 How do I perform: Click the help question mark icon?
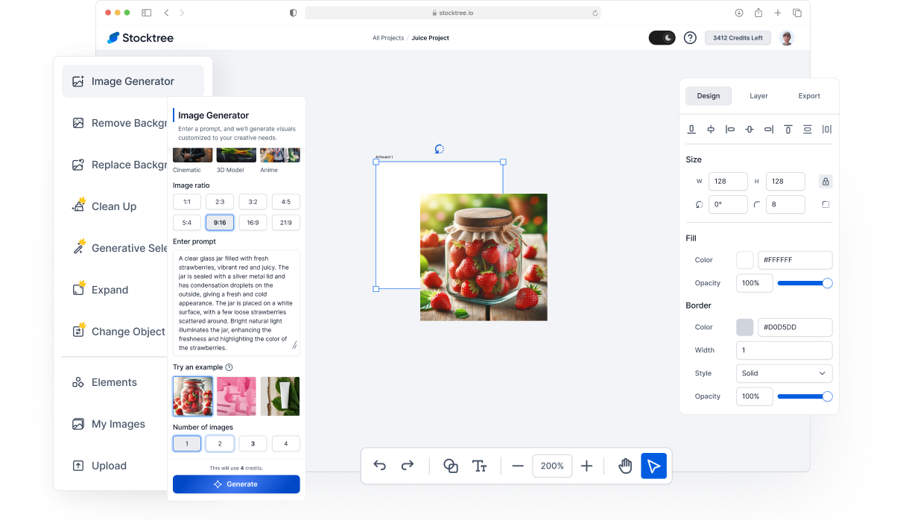[690, 38]
